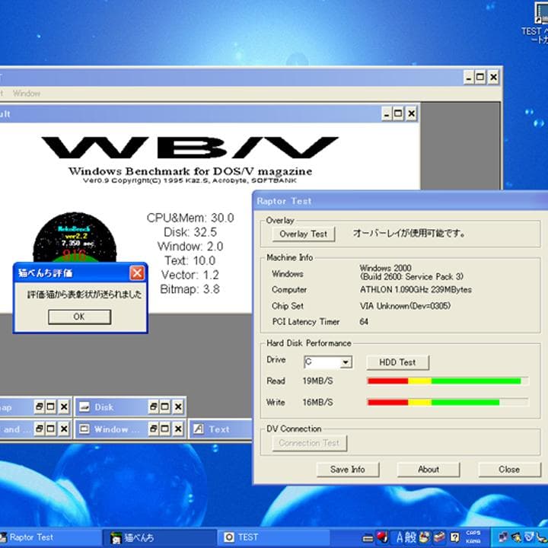Click the Raptor Test window title bar
548x548 pixels.
coord(400,201)
